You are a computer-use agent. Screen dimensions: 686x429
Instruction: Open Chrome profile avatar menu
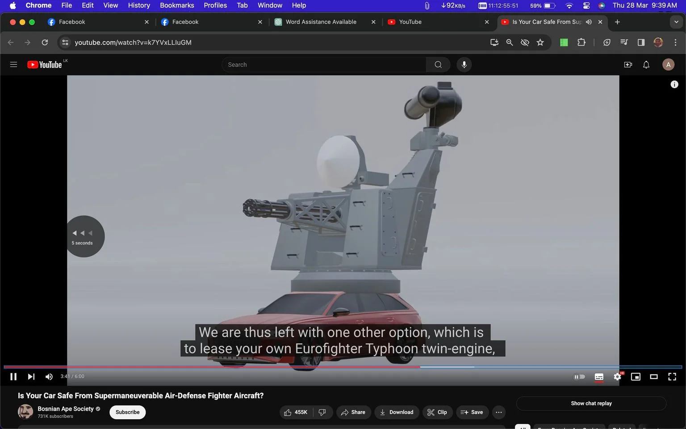(x=658, y=42)
